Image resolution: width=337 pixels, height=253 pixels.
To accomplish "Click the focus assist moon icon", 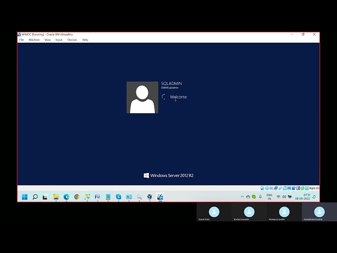I will pos(314,197).
